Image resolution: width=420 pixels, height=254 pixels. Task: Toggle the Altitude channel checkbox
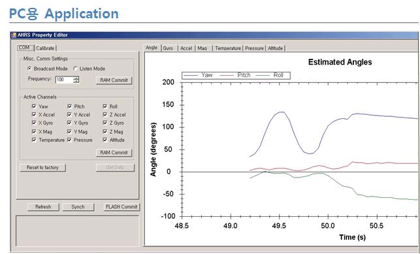(x=105, y=140)
